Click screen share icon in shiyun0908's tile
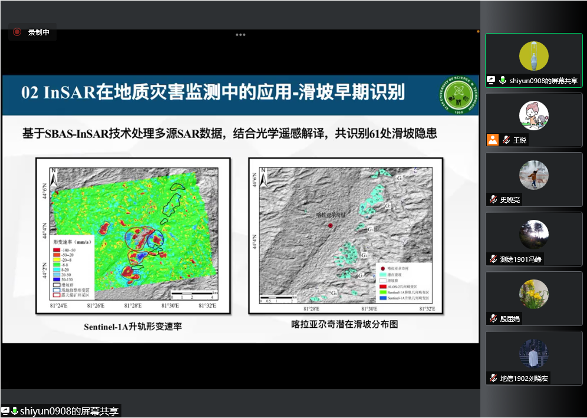This screenshot has width=587, height=418. coord(492,80)
